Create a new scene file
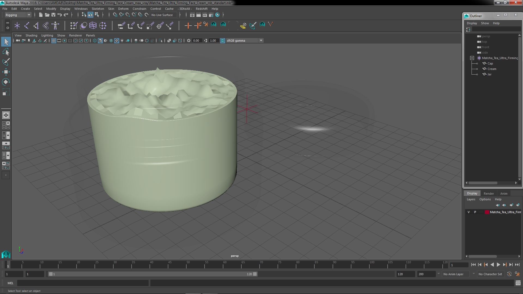523x294 pixels. click(41, 15)
